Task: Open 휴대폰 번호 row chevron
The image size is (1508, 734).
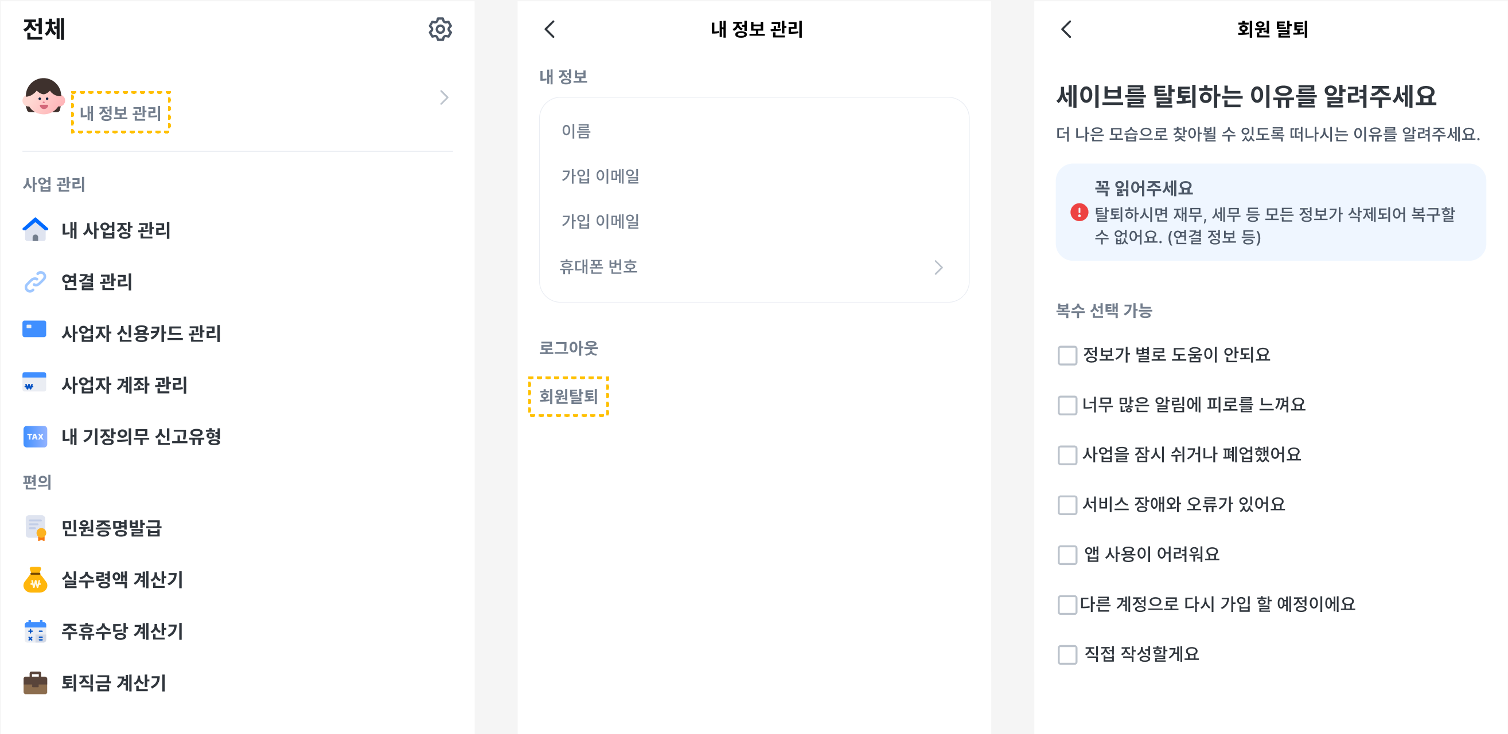Action: click(938, 267)
